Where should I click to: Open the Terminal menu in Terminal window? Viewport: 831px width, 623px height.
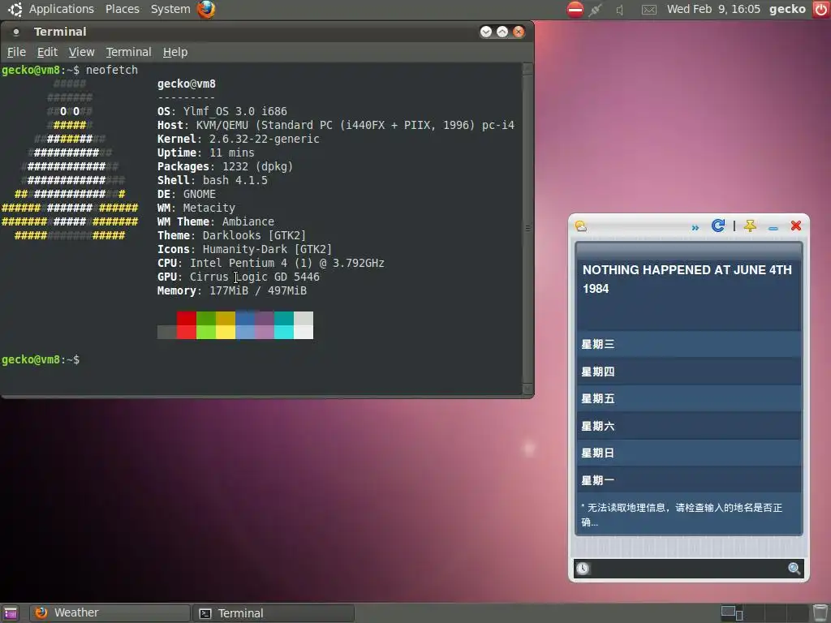tap(129, 52)
